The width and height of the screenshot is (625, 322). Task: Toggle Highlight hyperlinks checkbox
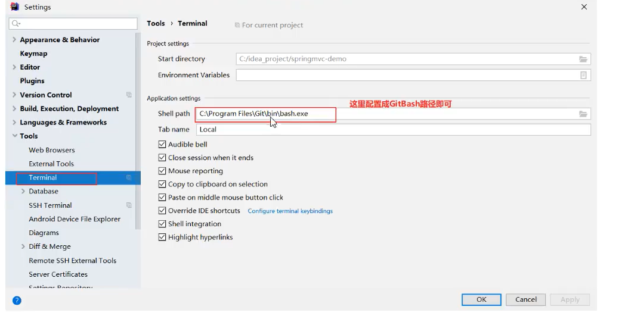(x=162, y=237)
